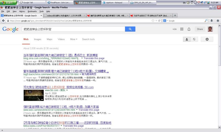The height and width of the screenshot is (132, 221).
Task: Click the +Jin Google Plus link
Action: (175, 29)
